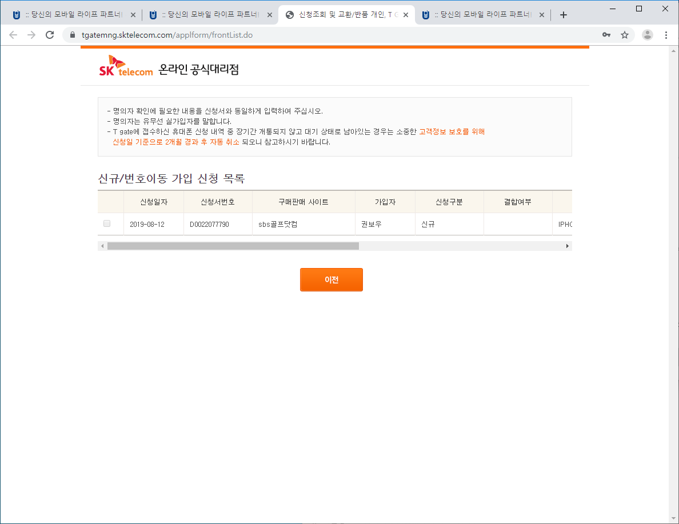This screenshot has width=679, height=524.
Task: Open the saved passwords key icon
Action: click(x=606, y=35)
